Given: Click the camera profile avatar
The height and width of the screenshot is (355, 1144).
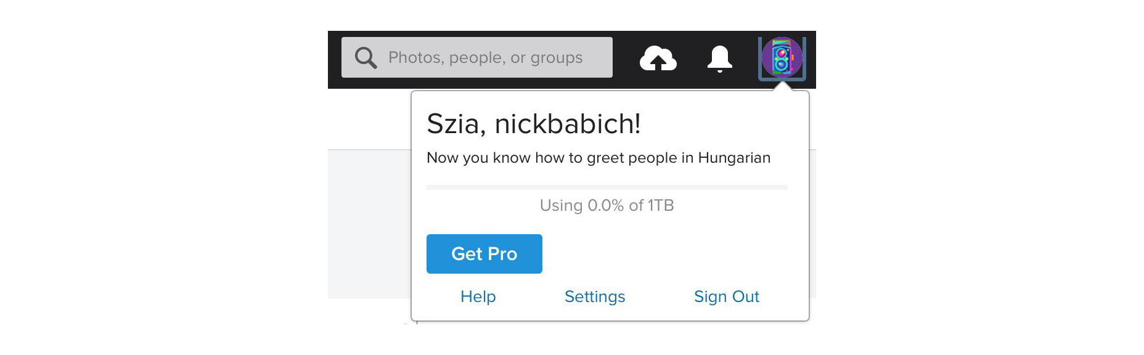Looking at the screenshot, I should pos(782,58).
